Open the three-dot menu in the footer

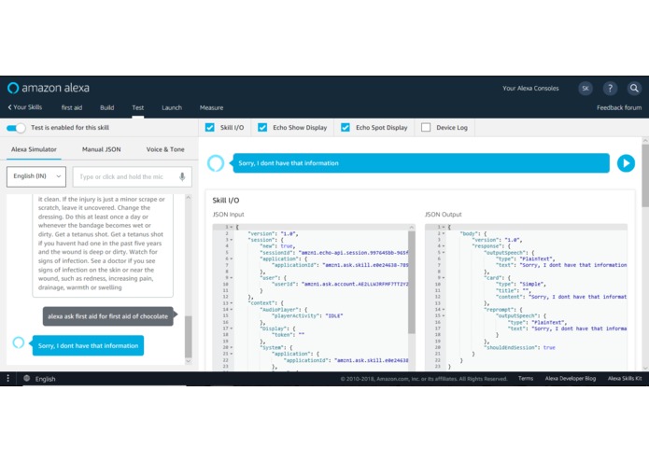pos(7,378)
